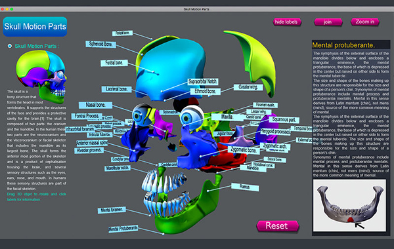The height and width of the screenshot is (249, 394).
Task: Click the colored skull thumbnail at left
Action: 41,76
